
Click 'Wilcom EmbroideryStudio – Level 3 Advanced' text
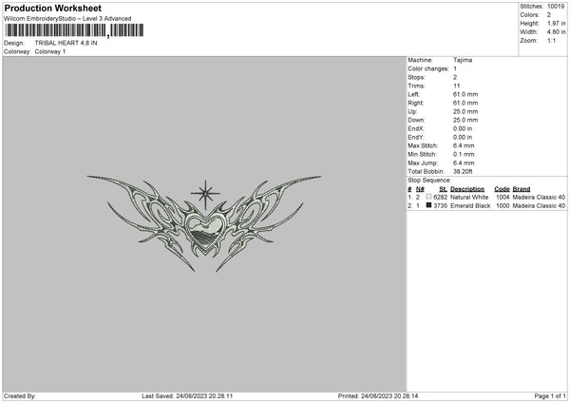[x=67, y=19]
